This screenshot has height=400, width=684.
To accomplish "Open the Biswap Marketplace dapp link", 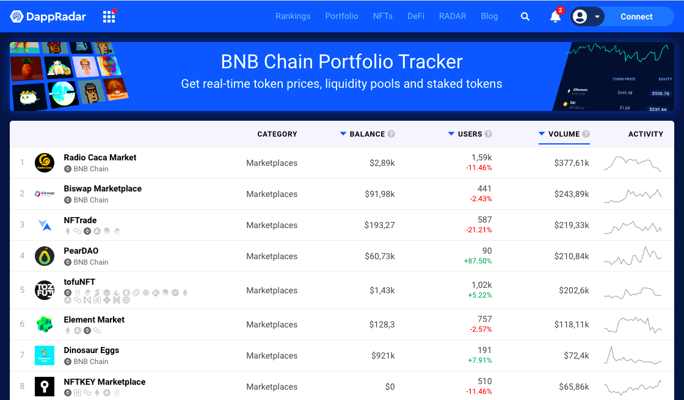I will (103, 188).
